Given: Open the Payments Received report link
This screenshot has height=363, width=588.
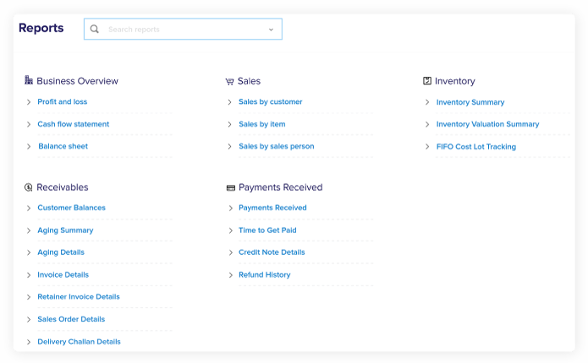Looking at the screenshot, I should tap(272, 208).
